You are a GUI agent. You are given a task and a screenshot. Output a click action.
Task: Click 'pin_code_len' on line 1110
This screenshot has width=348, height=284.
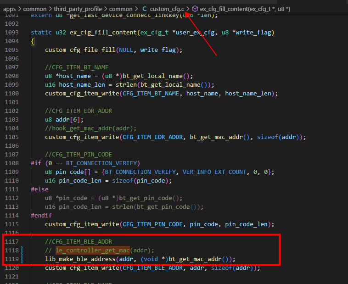click(80, 181)
